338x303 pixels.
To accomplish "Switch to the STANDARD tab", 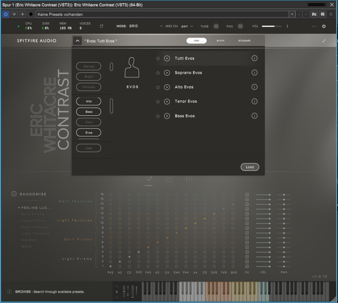I will point(244,41).
